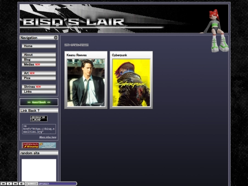Select Shrines in the navigation
The height and width of the screenshot is (186, 248).
pos(39,87)
